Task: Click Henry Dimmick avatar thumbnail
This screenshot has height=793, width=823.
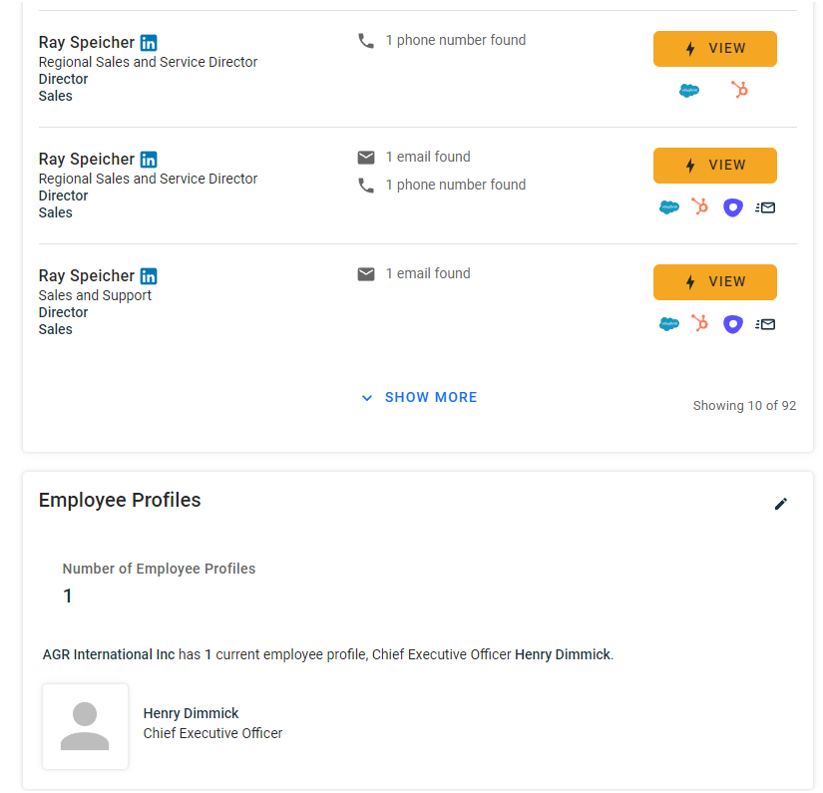Action: click(85, 726)
